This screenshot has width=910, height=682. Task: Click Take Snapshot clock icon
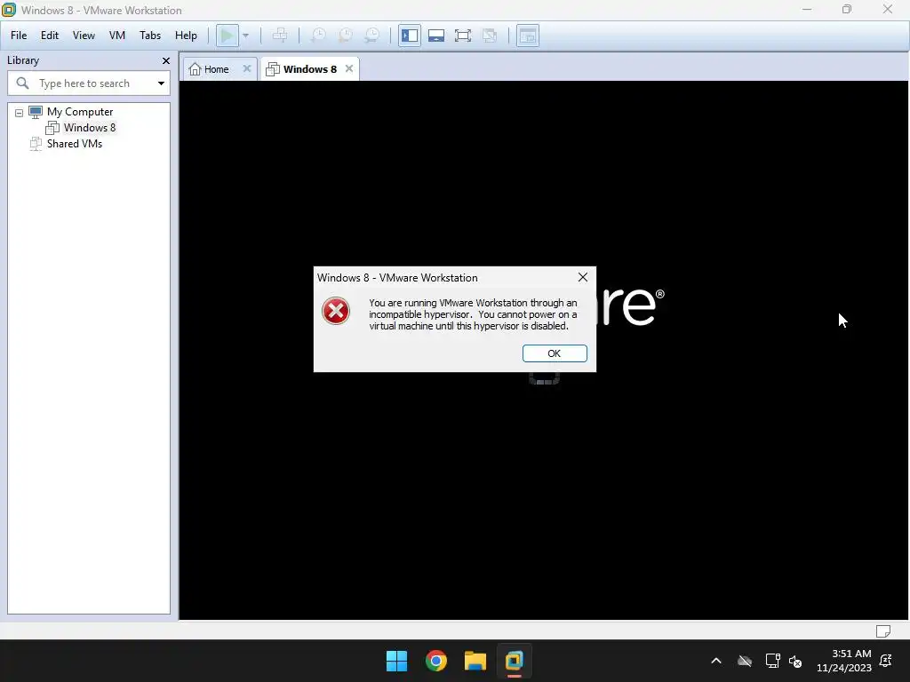coord(317,36)
